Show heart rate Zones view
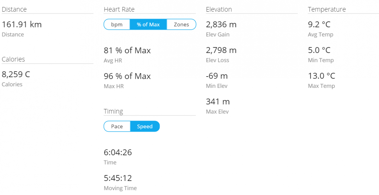Image resolution: width=379 pixels, height=195 pixels. 181,25
